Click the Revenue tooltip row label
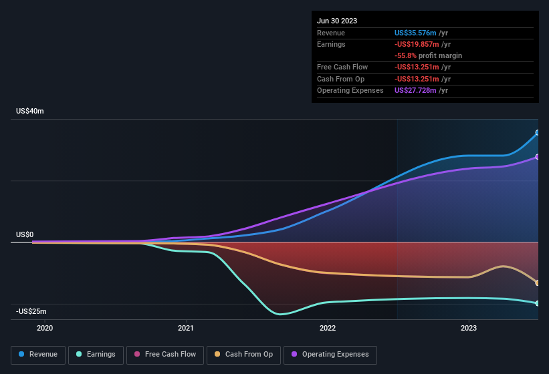Viewport: 549px width, 374px height. click(x=331, y=33)
